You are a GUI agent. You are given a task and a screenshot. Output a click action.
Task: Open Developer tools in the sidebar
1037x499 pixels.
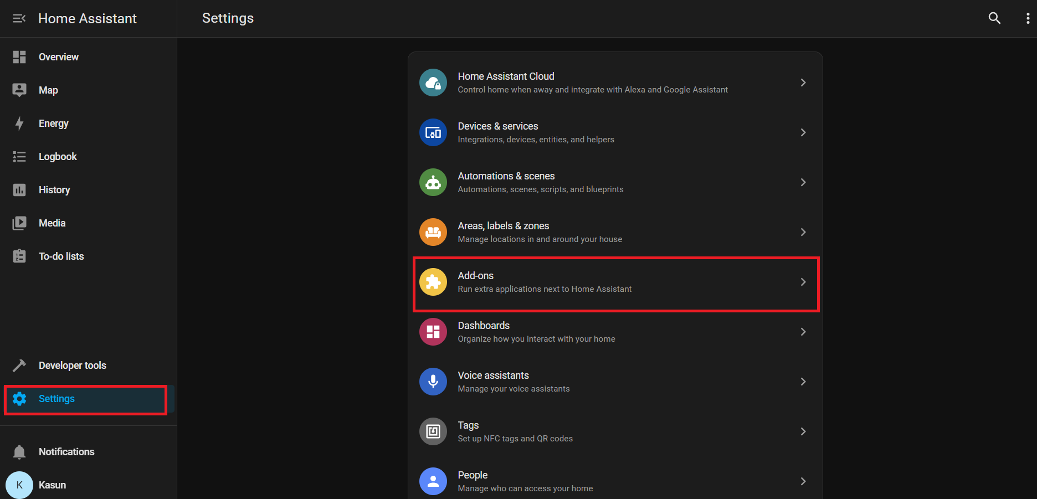point(73,366)
